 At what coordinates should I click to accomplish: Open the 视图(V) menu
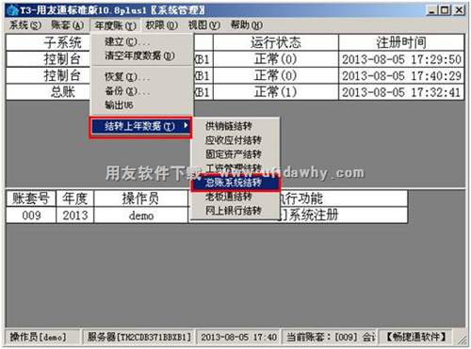pyautogui.click(x=203, y=25)
